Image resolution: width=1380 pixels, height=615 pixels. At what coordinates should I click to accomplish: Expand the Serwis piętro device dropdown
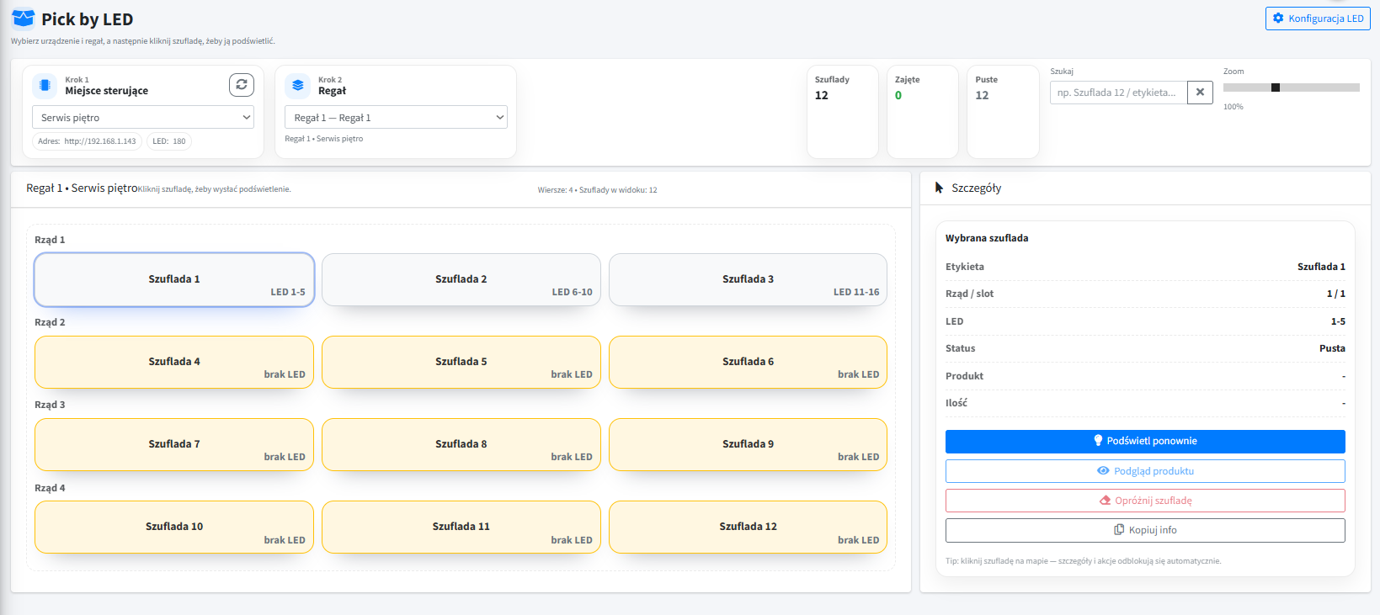[x=143, y=117]
